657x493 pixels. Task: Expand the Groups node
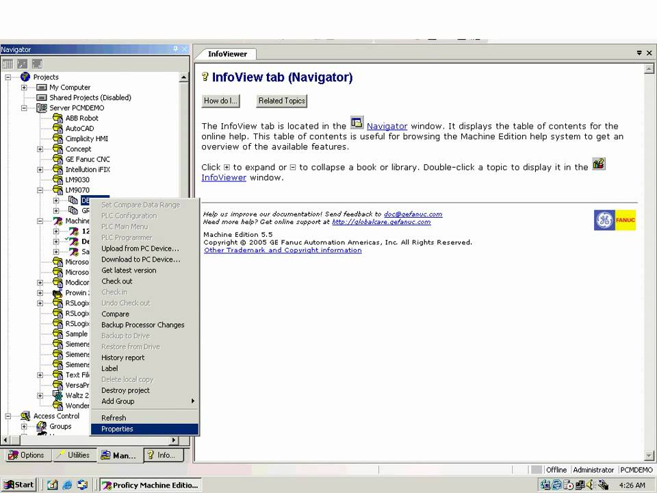point(24,427)
